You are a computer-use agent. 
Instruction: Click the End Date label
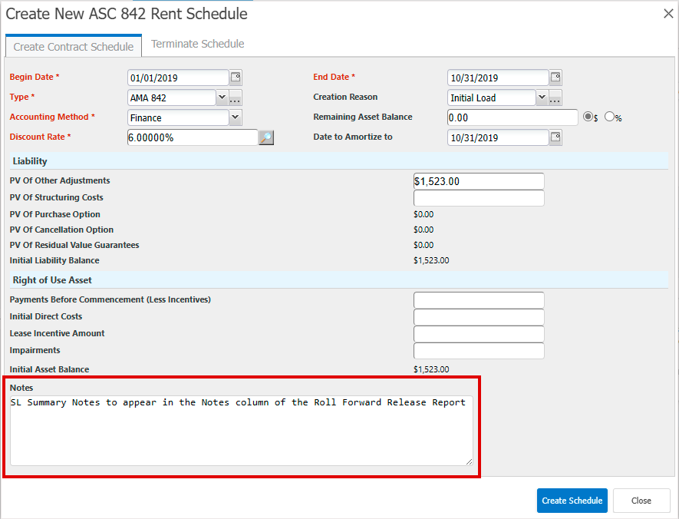point(334,77)
